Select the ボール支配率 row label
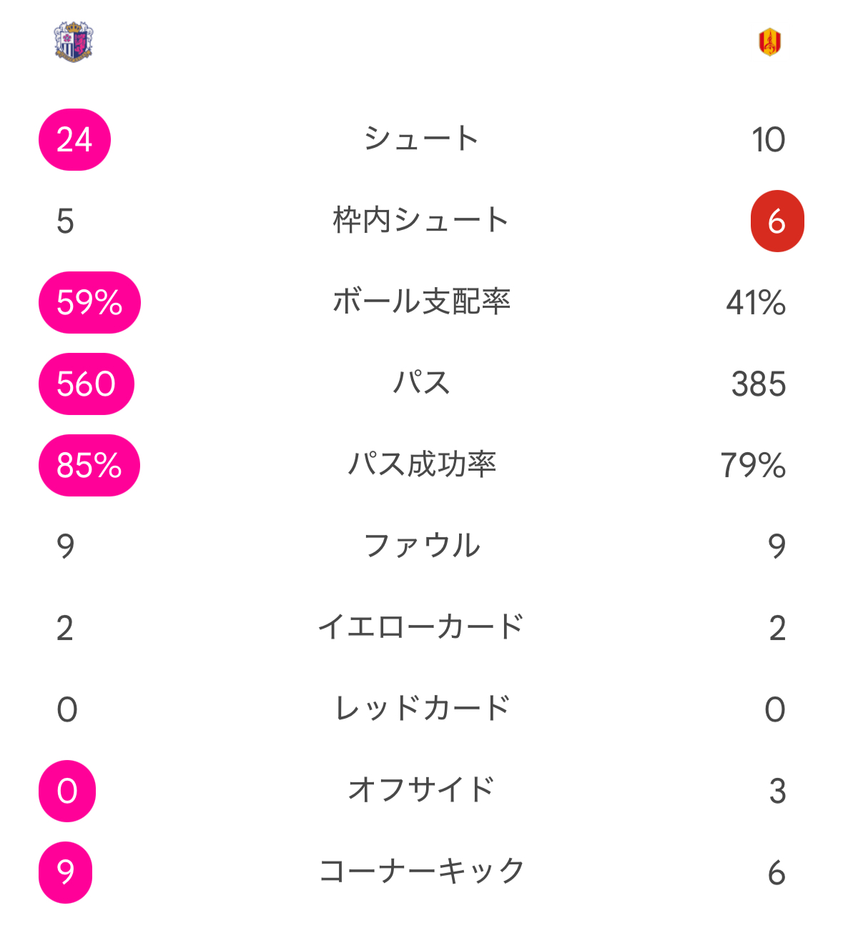This screenshot has width=843, height=933. (421, 301)
